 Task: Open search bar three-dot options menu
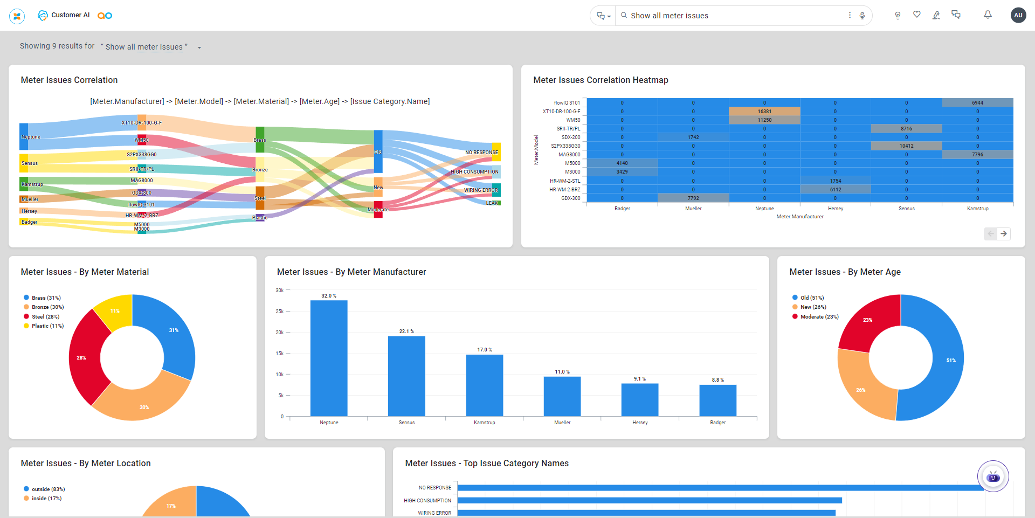coord(850,16)
